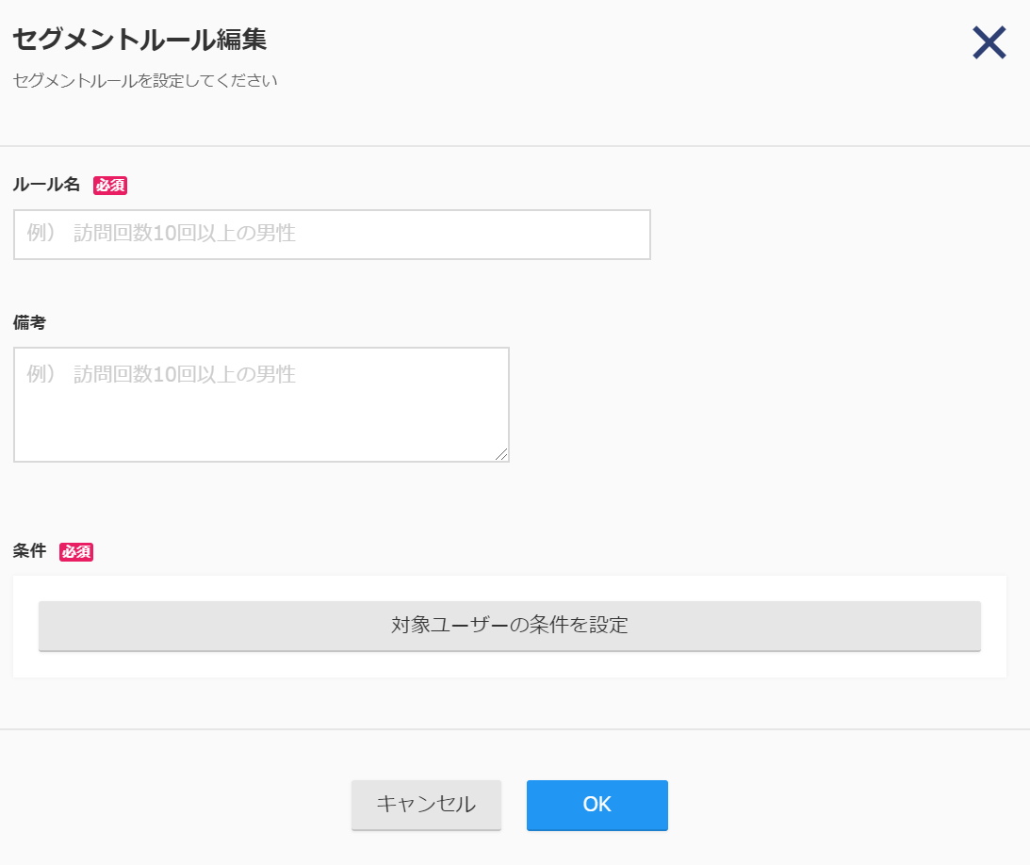The width and height of the screenshot is (1030, 865).
Task: Click the 条件 label
Action: tap(29, 550)
